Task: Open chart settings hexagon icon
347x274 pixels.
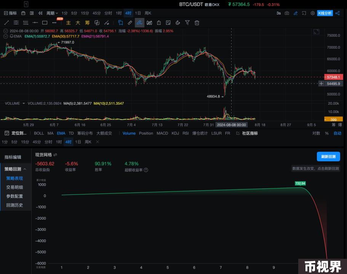Action: point(312,13)
